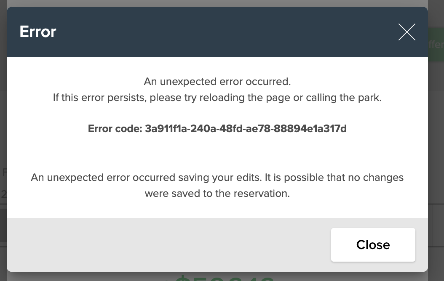Click the partially visible field label on the left
The image size is (444, 281).
[5, 172]
